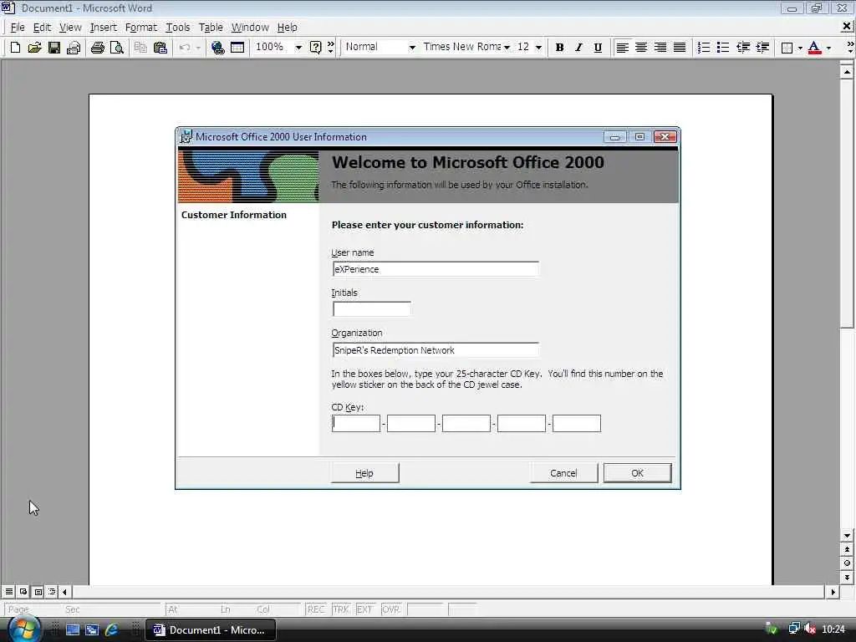Toggle Italic formatting
Screen dimensions: 856x642
tap(578, 48)
